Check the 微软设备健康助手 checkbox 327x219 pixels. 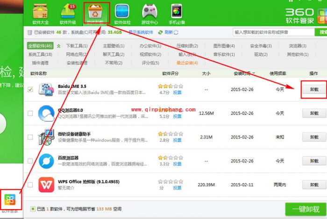pos(30,137)
